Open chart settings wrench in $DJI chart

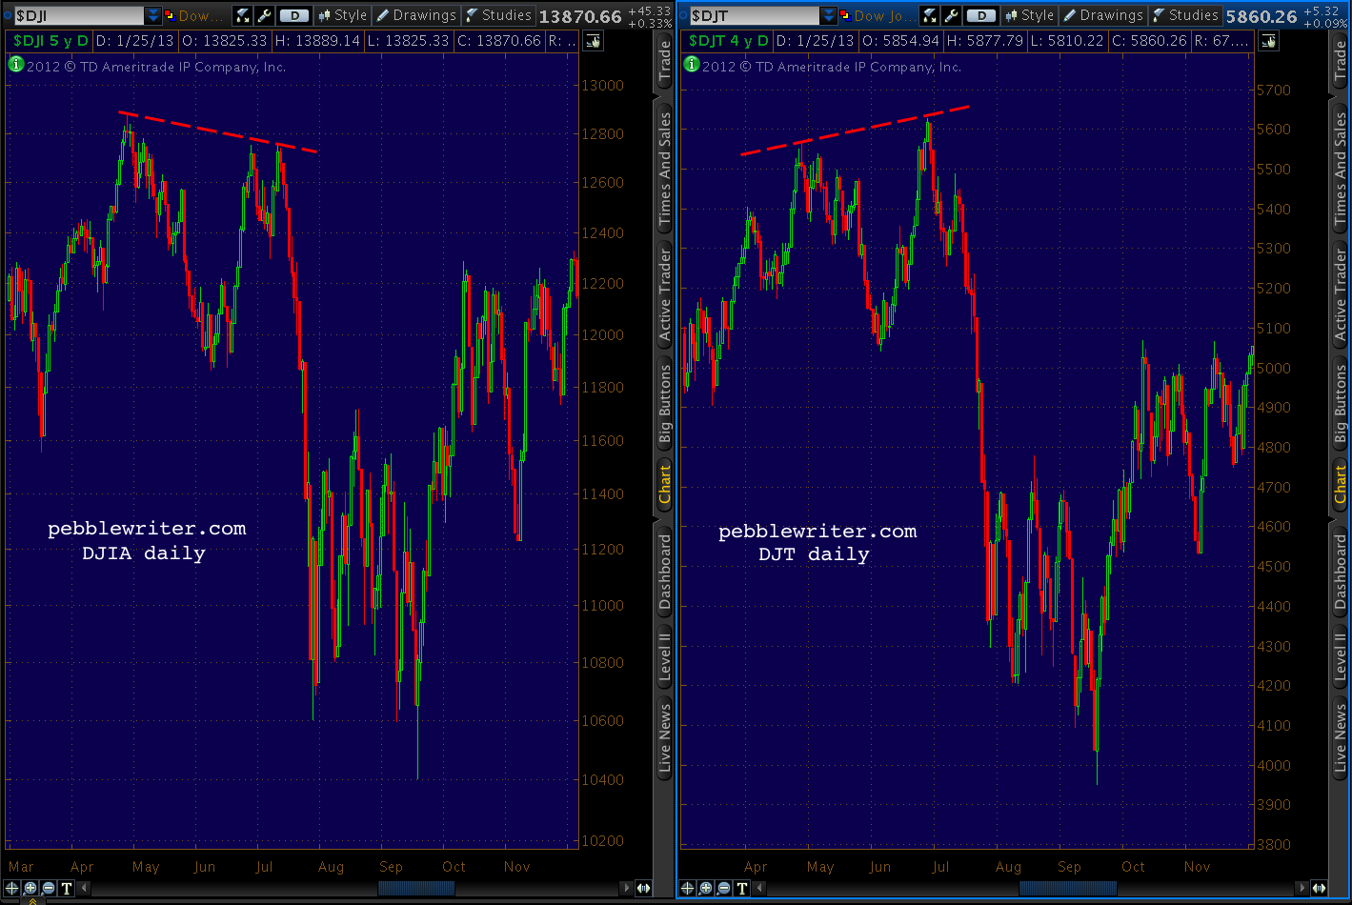pyautogui.click(x=265, y=15)
